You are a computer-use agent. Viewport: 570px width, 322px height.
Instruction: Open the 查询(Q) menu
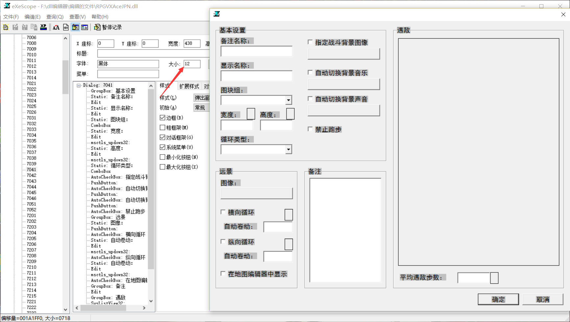[55, 17]
